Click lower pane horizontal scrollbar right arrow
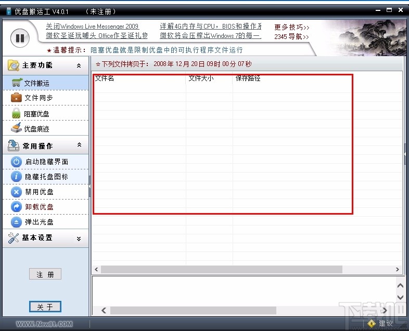The width and height of the screenshot is (409, 331). 385,310
